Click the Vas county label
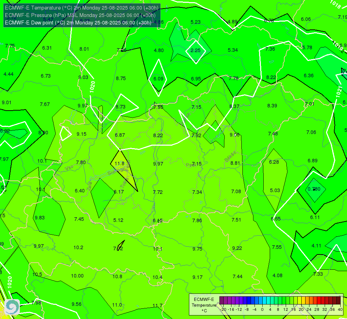This screenshot has height=319, width=347. pos(69,168)
